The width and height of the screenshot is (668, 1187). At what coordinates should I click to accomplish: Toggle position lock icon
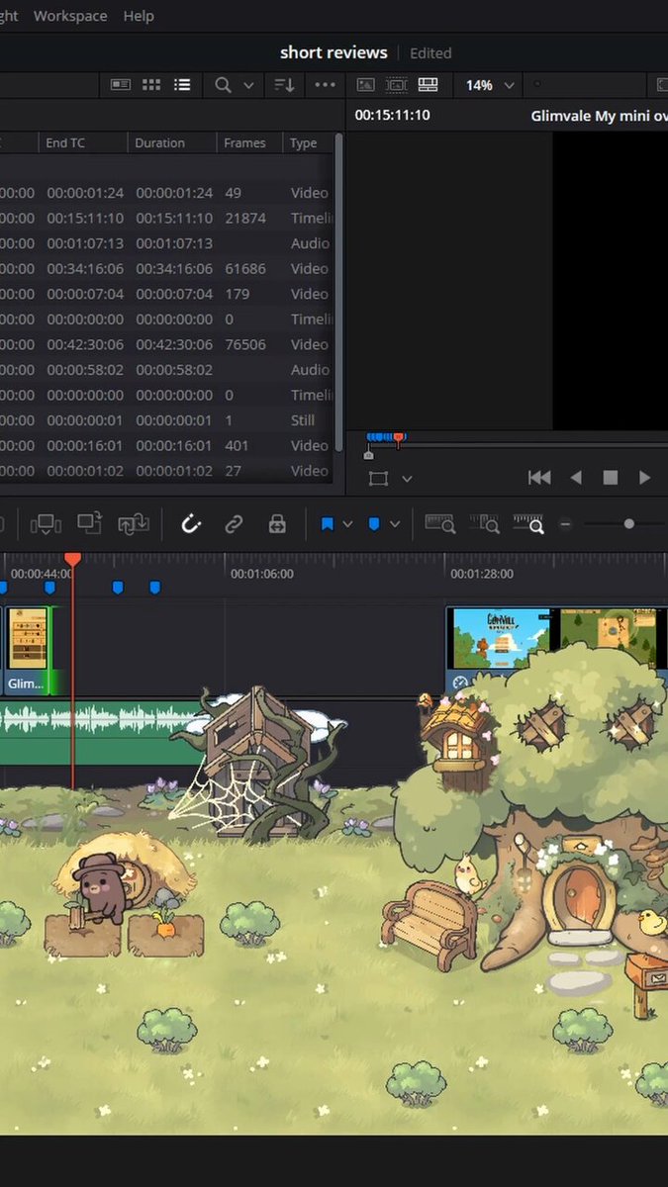(x=278, y=524)
